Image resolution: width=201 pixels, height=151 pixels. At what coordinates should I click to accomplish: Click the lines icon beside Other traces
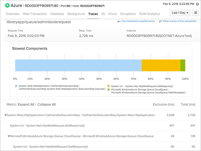[161, 21]
